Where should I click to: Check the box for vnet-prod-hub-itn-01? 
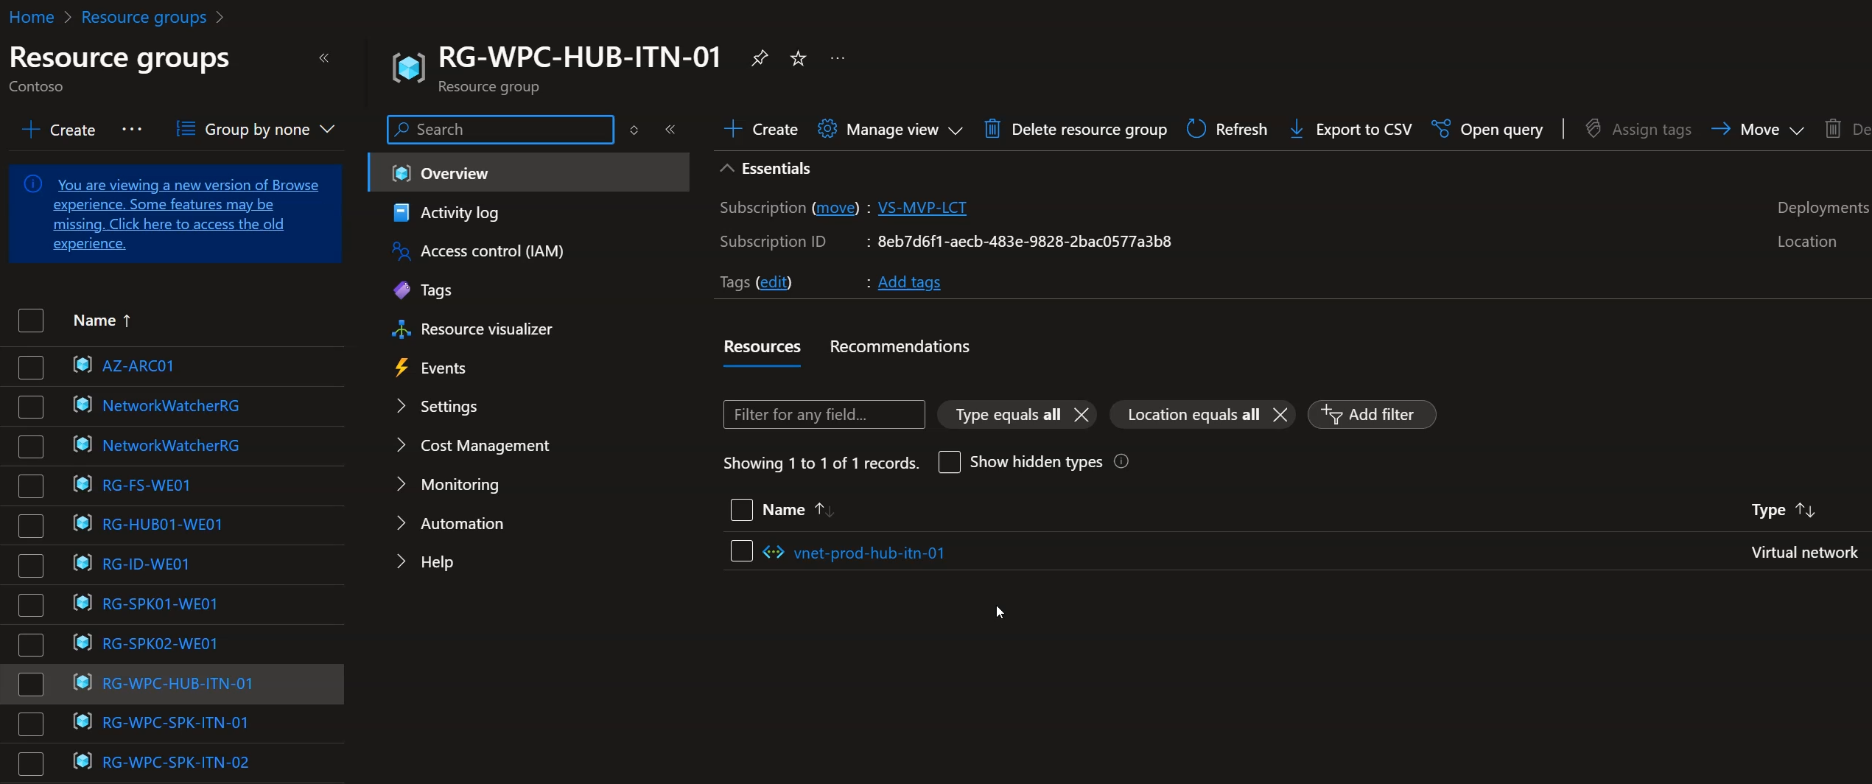[741, 551]
